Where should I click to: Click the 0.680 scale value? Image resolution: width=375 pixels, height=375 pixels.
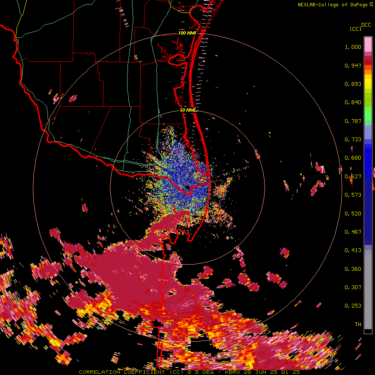[353, 158]
